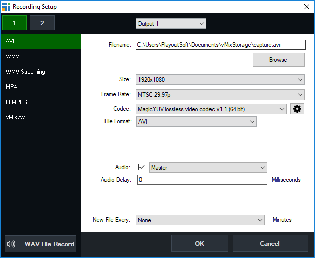
Task: Select the WMV format in sidebar
Action: coord(41,56)
